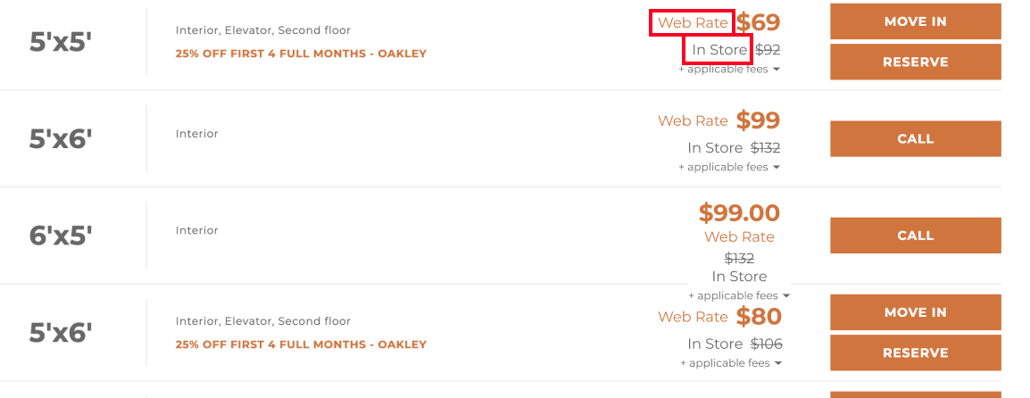
Task: Open the 25% off Oakley promo on 5'x5'
Action: tap(301, 54)
